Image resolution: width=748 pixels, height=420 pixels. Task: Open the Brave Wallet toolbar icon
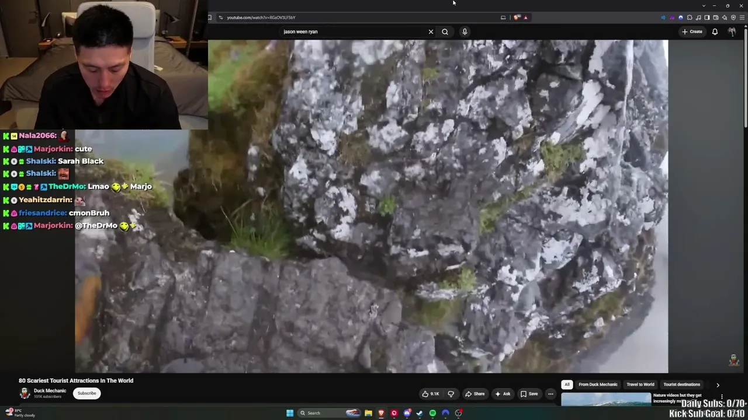[x=716, y=17]
